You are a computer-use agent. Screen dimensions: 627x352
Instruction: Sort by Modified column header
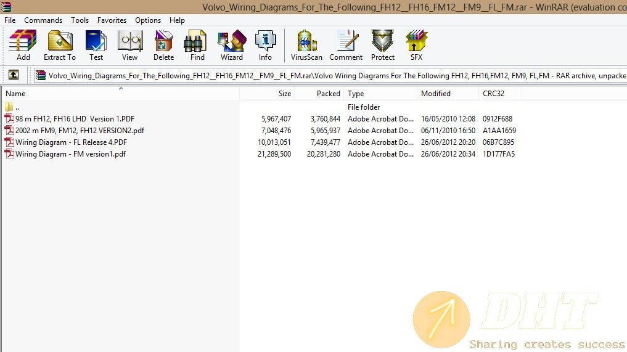pyautogui.click(x=448, y=94)
